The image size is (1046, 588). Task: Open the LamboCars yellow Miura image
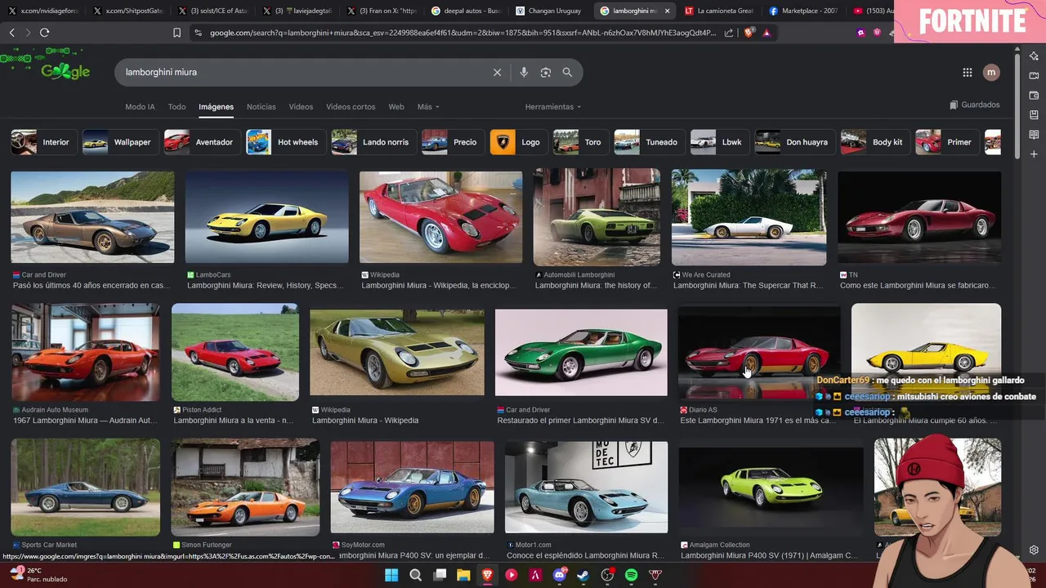tap(266, 217)
